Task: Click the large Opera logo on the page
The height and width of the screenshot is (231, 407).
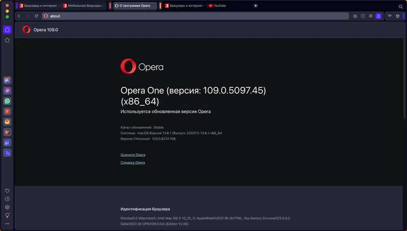Action: click(142, 67)
